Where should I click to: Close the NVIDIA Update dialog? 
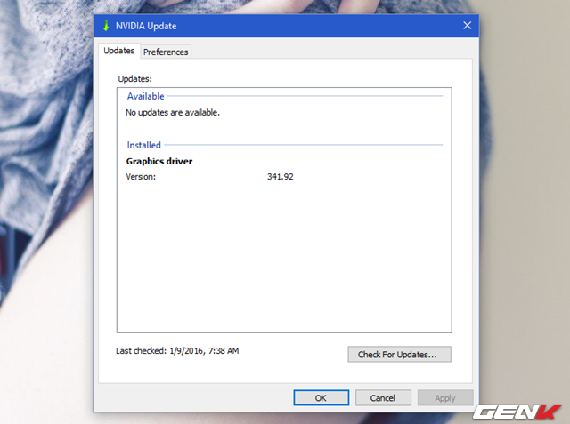click(x=467, y=26)
